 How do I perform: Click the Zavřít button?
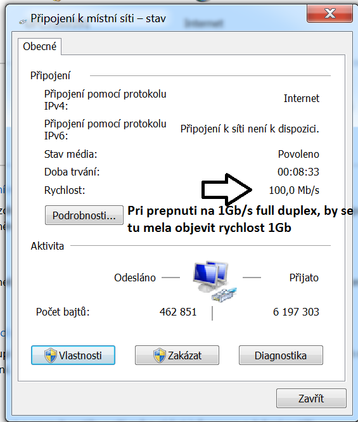click(x=311, y=399)
